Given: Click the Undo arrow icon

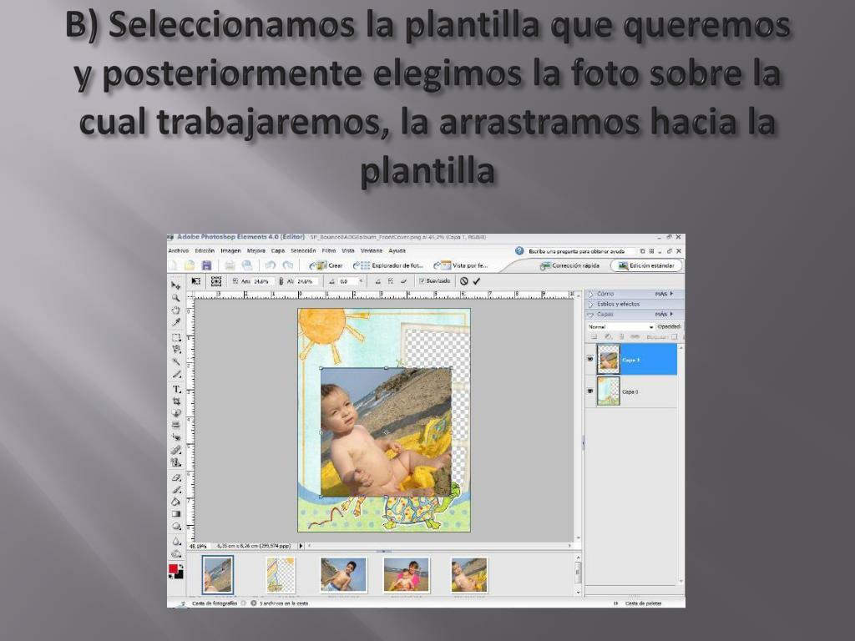Looking at the screenshot, I should [x=270, y=265].
